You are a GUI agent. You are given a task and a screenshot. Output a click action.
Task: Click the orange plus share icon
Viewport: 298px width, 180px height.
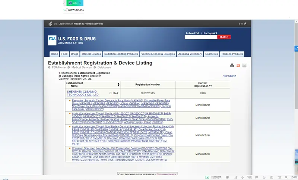point(238,65)
